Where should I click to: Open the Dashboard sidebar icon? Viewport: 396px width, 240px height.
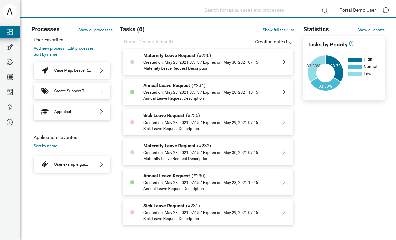click(x=10, y=32)
